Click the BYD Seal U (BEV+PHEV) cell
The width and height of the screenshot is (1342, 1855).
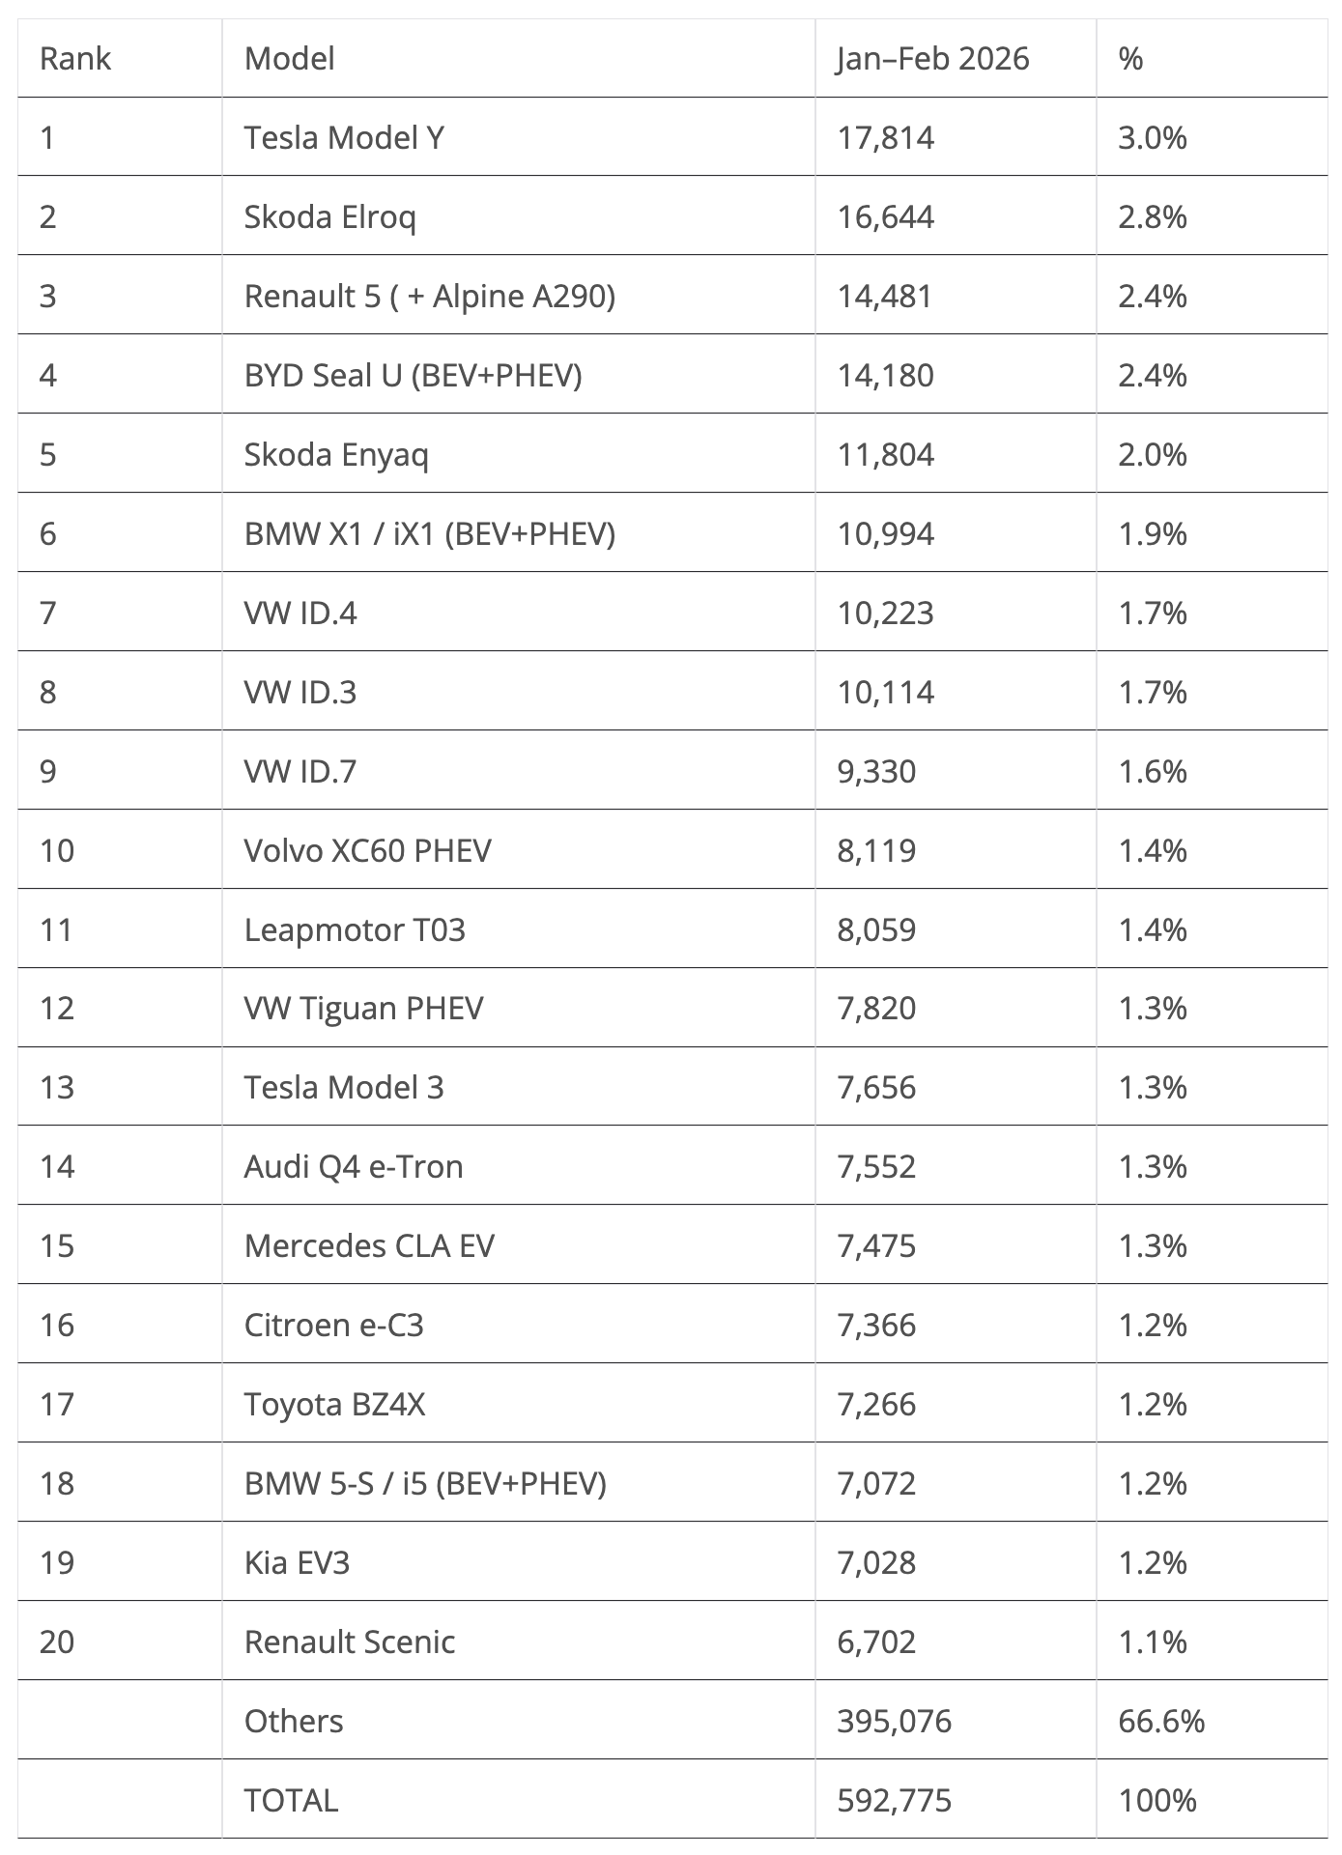point(413,375)
